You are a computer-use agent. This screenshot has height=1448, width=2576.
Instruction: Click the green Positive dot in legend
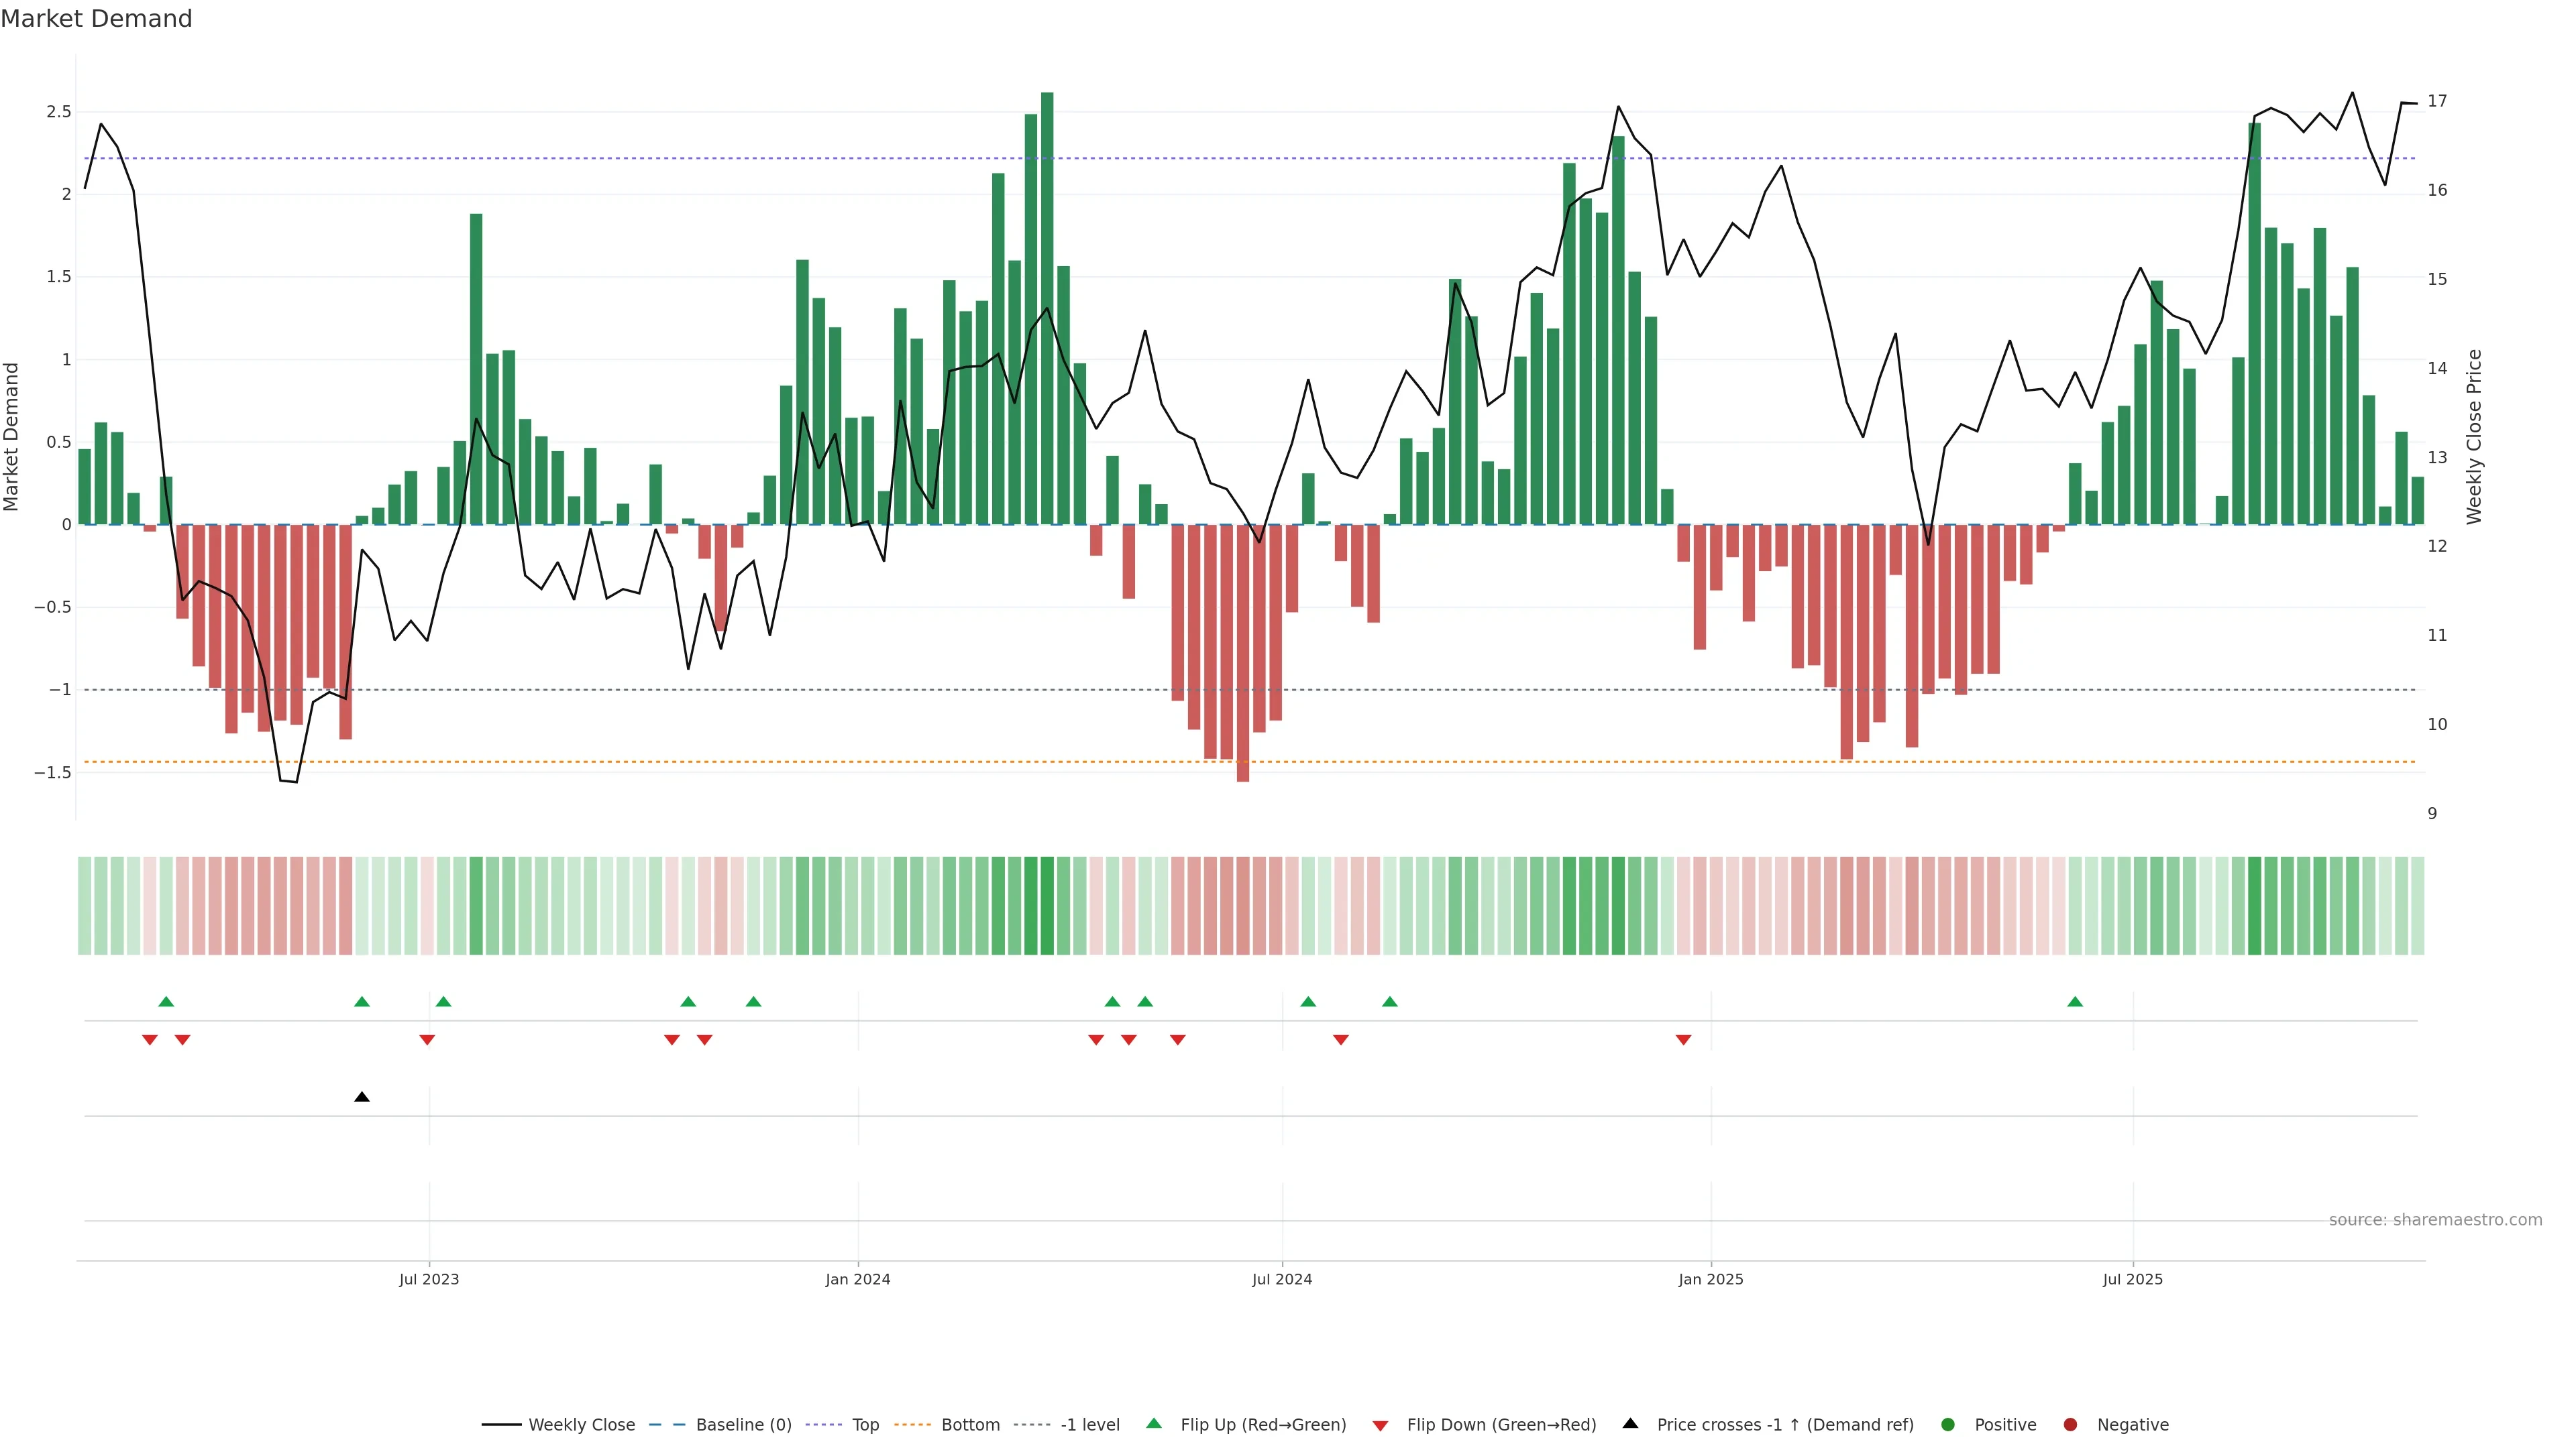tap(1947, 1424)
